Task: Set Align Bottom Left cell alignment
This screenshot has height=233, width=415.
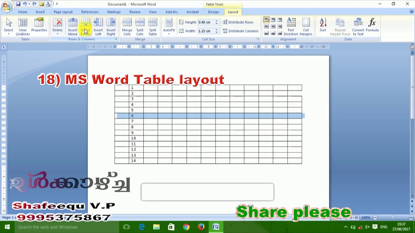Action: [x=266, y=33]
